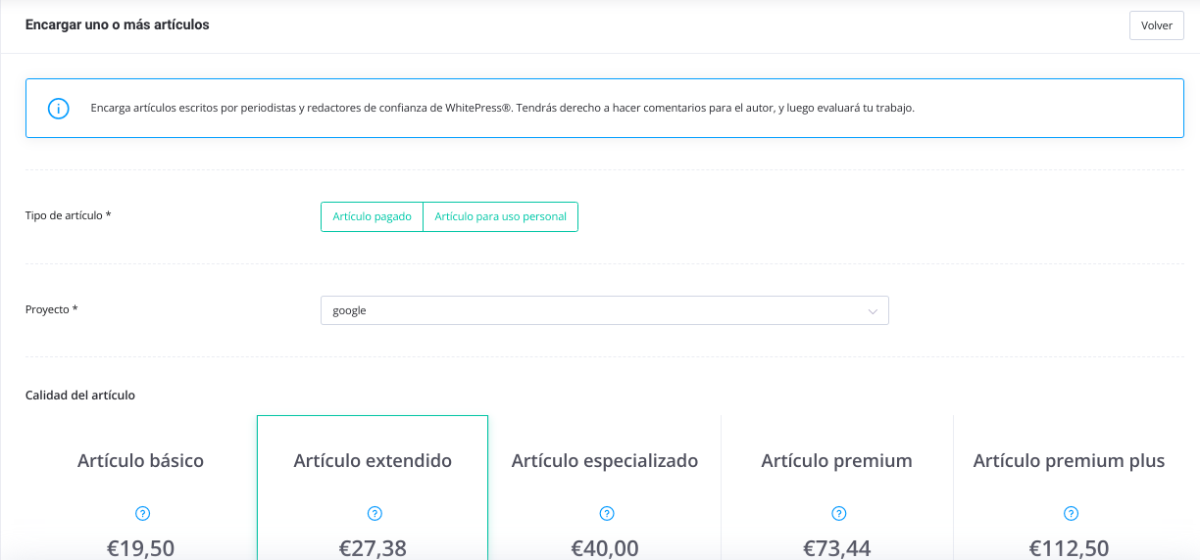
Task: Choose the Artículo básico card title
Action: click(140, 460)
